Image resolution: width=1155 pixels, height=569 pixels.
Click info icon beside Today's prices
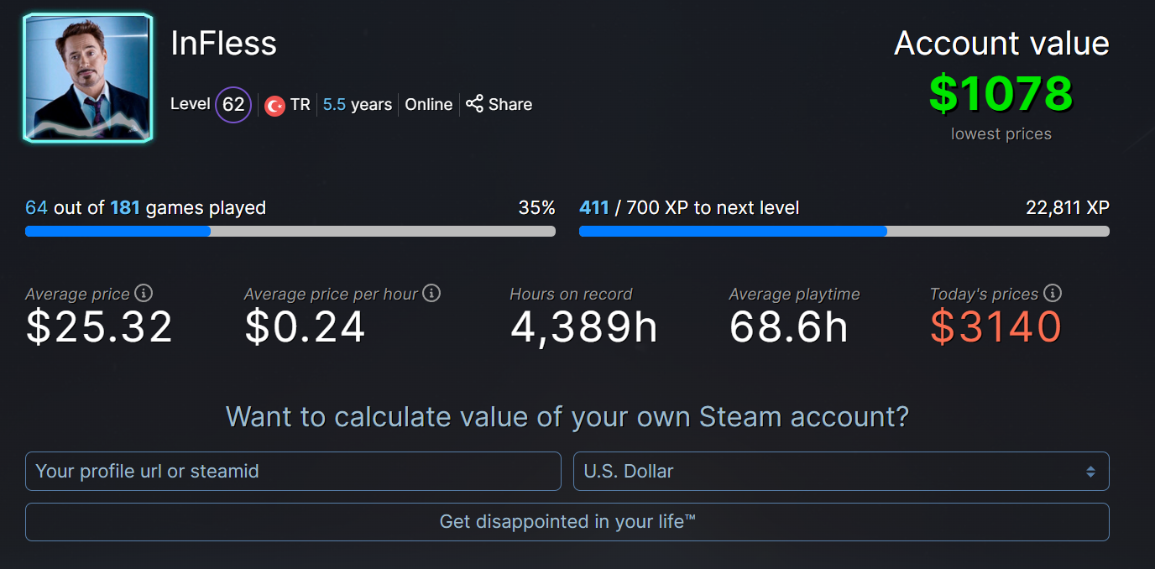(x=1053, y=293)
